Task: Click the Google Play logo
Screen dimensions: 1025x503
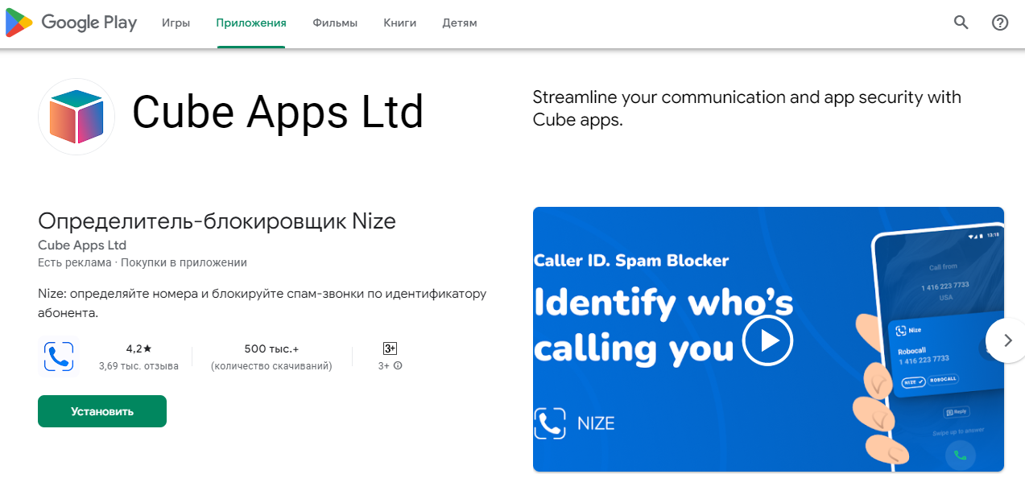Action: tap(71, 23)
